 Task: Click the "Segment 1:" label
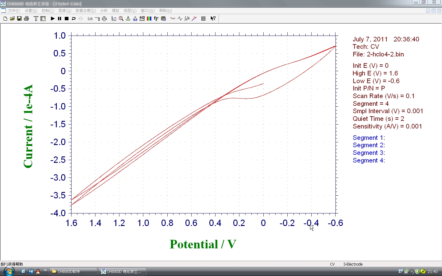tap(369, 138)
